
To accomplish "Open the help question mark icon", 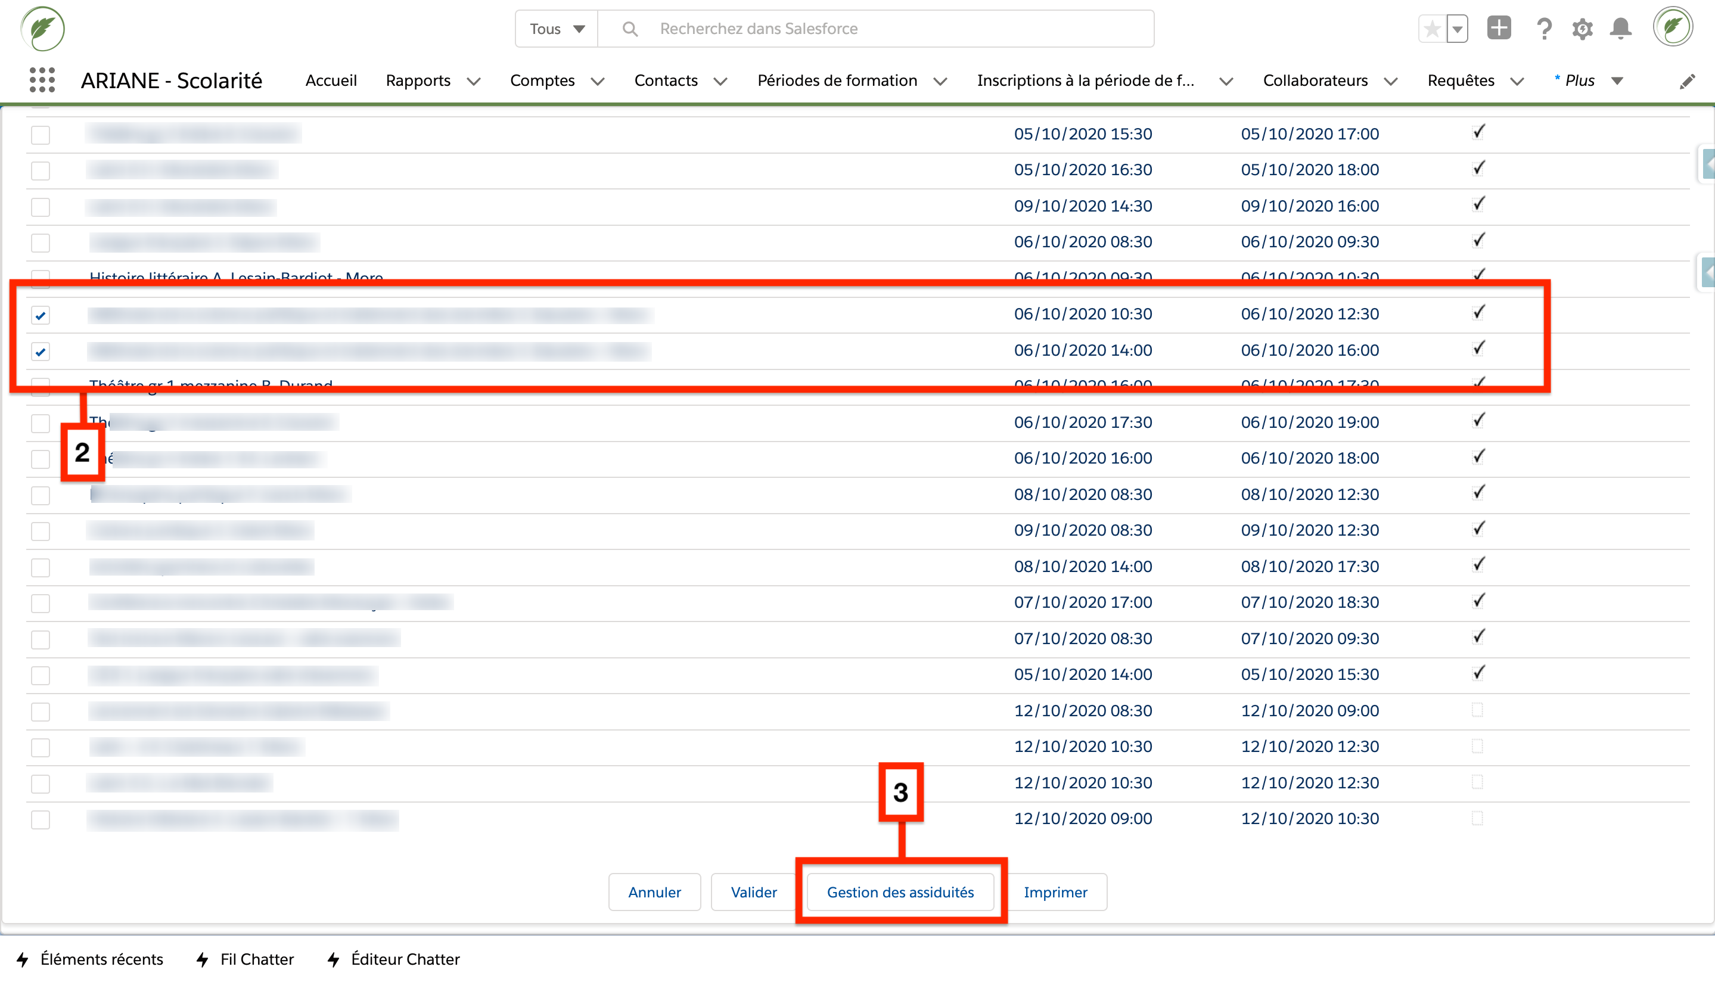I will click(1544, 29).
